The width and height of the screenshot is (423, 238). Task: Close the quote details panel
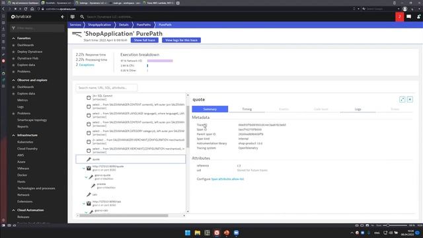410,99
